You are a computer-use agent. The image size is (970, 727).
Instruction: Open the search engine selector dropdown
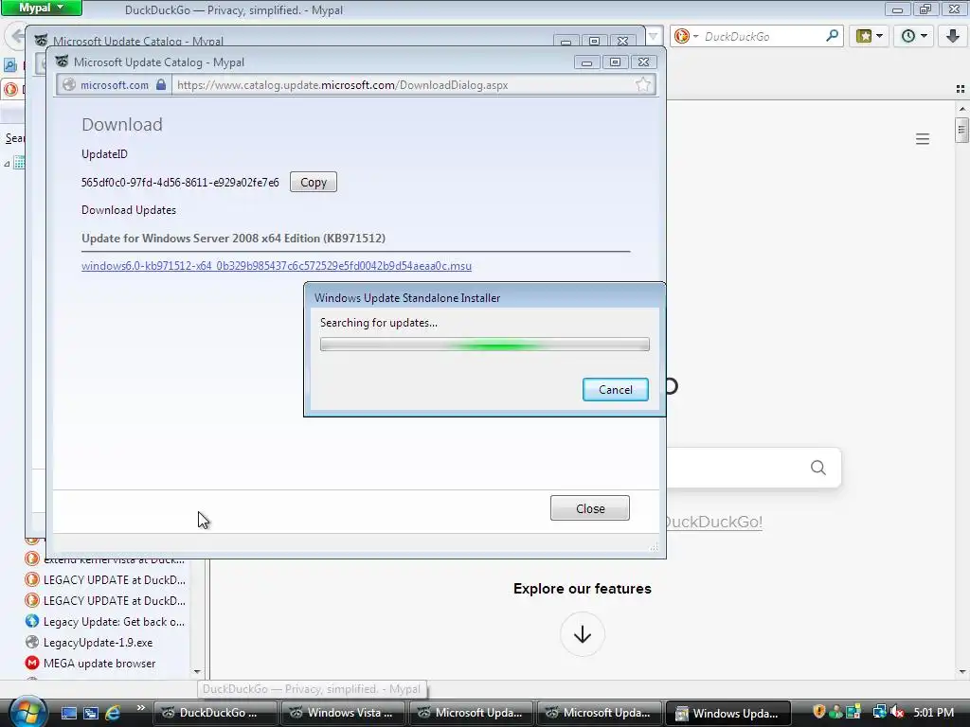687,37
